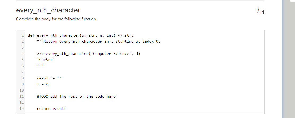Click the closing triple quotes on line 6
Image resolution: width=295 pixels, height=118 pixels.
pyautogui.click(x=40, y=65)
